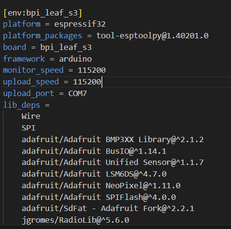231x229 pixels.
Task: Click the platform_packages key
Action: 43,36
